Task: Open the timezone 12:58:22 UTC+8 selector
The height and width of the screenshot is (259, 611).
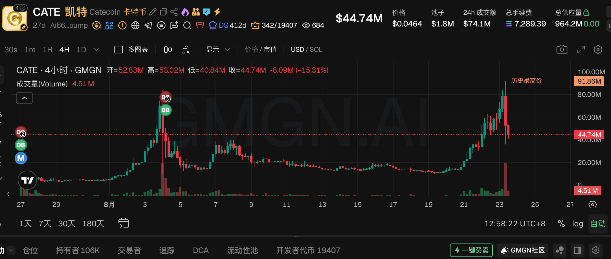Action: pyautogui.click(x=515, y=224)
